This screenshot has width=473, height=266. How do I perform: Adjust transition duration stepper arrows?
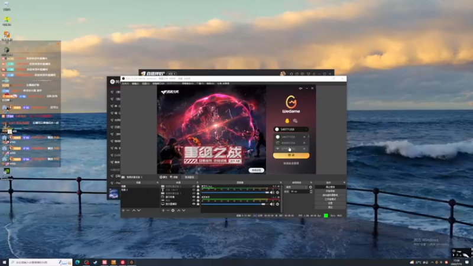click(311, 192)
